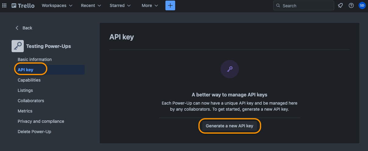The width and height of the screenshot is (368, 151).
Task: Expand the More menu
Action: (x=150, y=5)
